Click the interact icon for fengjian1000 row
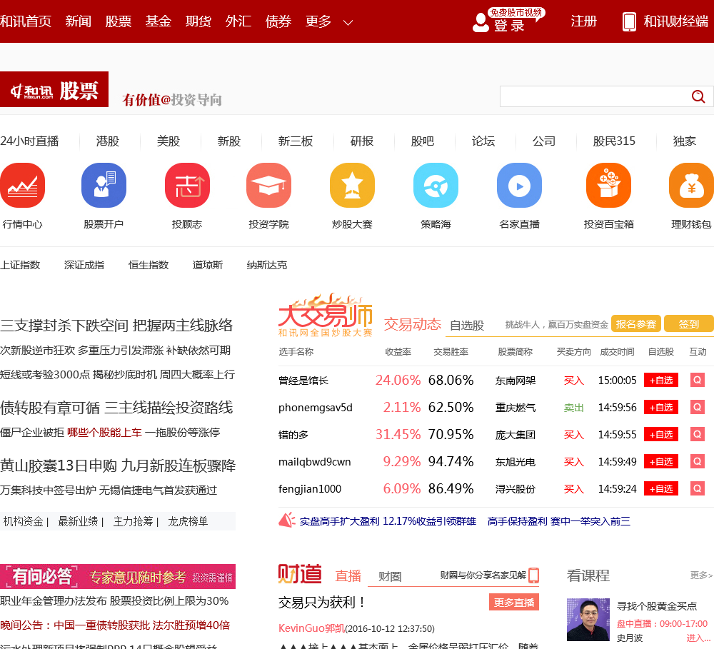Screen dimensions: 714x649 [x=697, y=488]
